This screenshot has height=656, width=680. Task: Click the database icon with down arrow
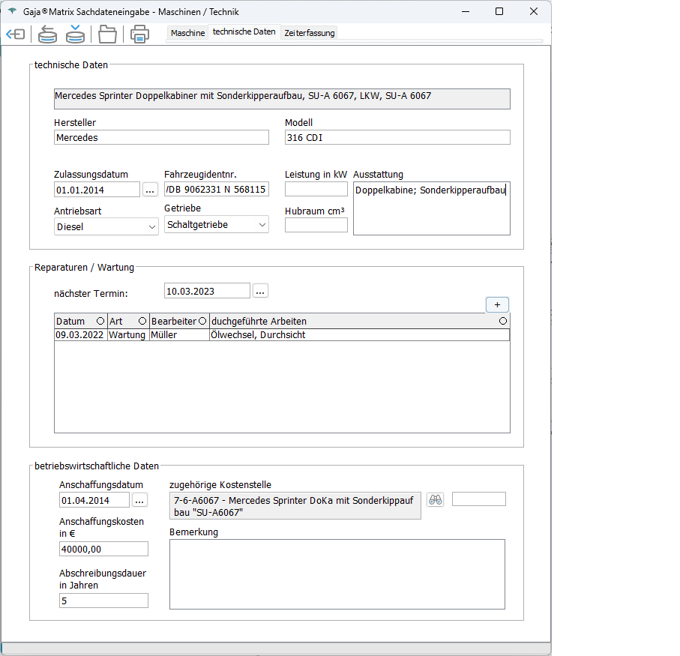tap(75, 34)
